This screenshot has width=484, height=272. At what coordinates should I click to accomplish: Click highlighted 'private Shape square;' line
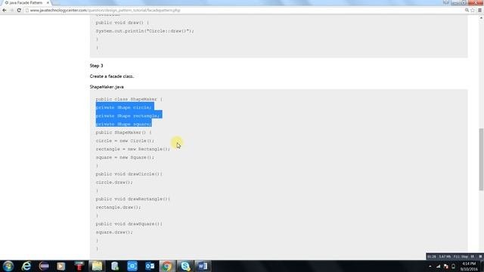(x=123, y=124)
